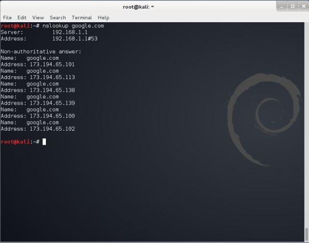Click the address 173.194.65.113

coord(52,77)
